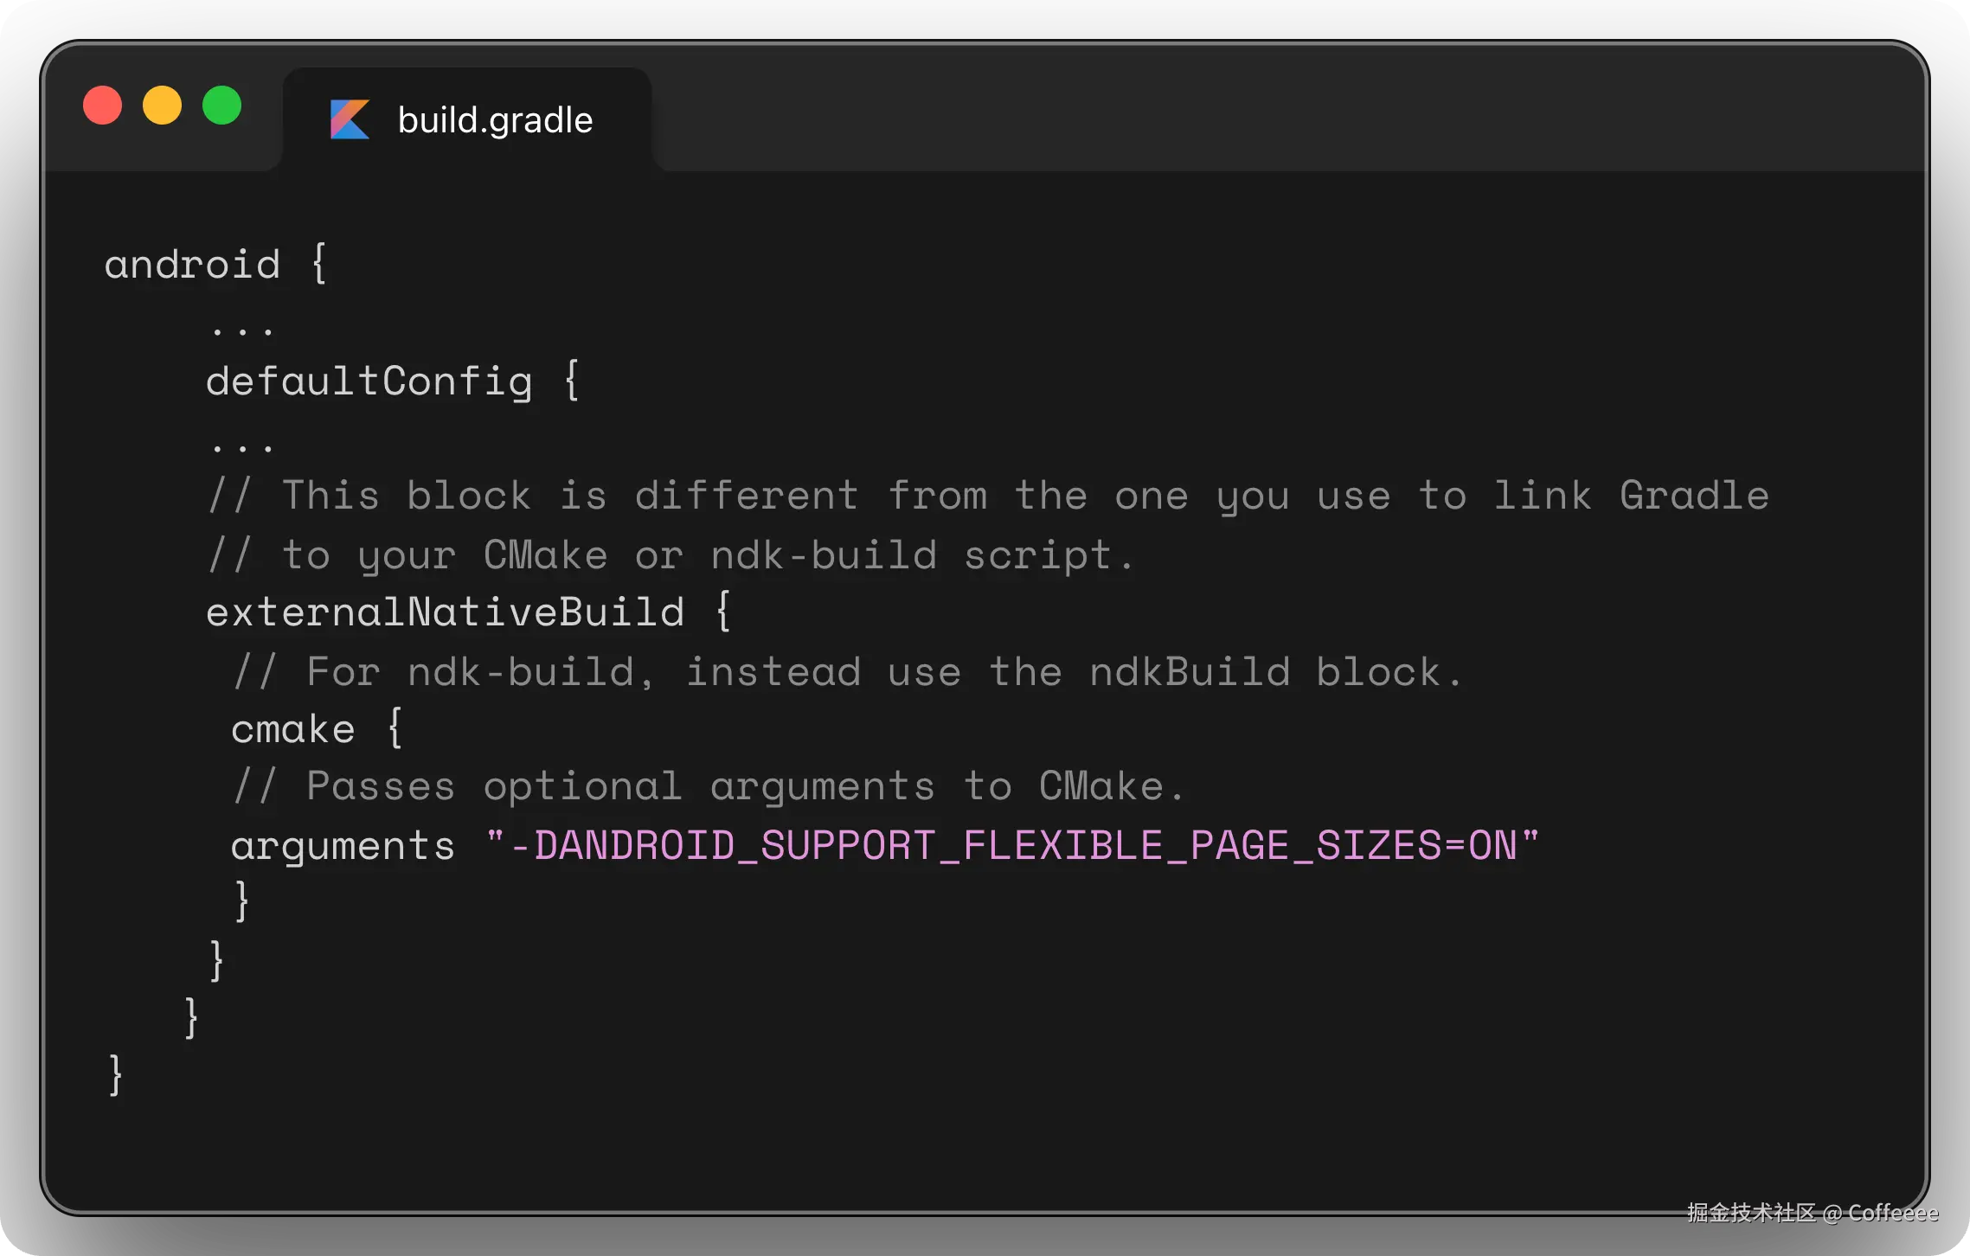Viewport: 1970px width, 1256px height.
Task: Click the final closing brace of the android block
Action: point(115,1075)
